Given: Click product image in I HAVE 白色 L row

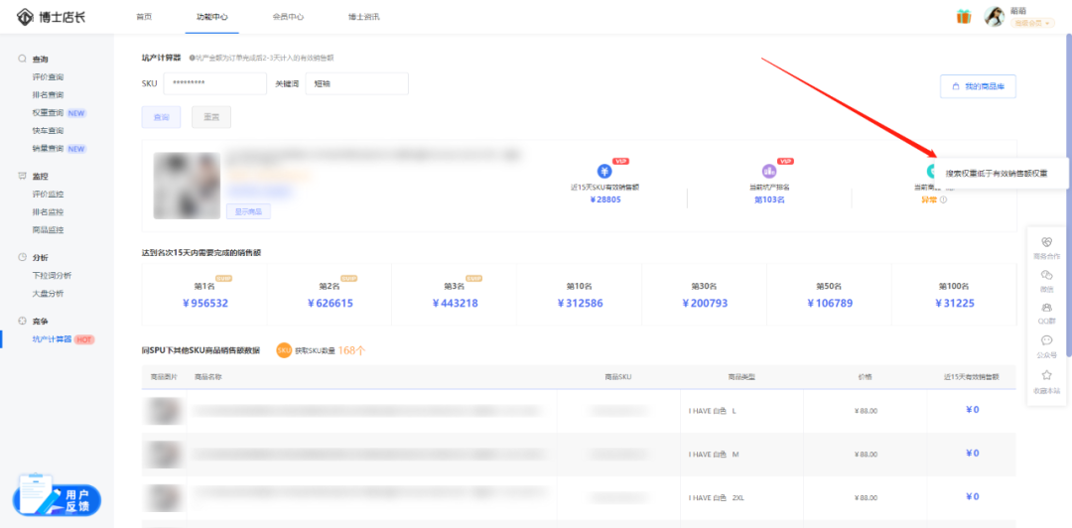Looking at the screenshot, I should tap(162, 410).
